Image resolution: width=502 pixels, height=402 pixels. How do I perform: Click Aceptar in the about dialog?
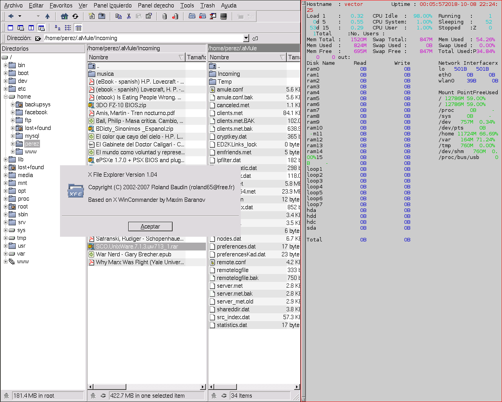(x=150, y=227)
